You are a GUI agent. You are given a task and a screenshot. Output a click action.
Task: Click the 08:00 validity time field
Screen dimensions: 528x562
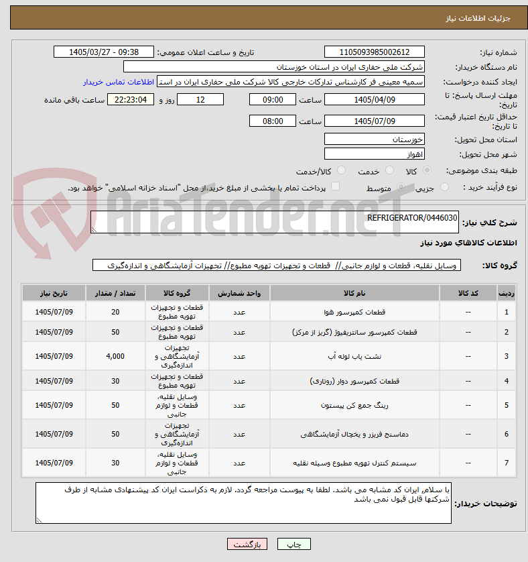point(273,121)
